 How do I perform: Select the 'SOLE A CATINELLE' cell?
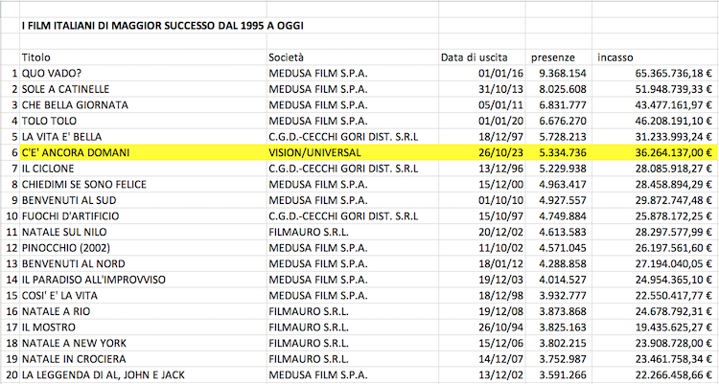[x=143, y=89]
